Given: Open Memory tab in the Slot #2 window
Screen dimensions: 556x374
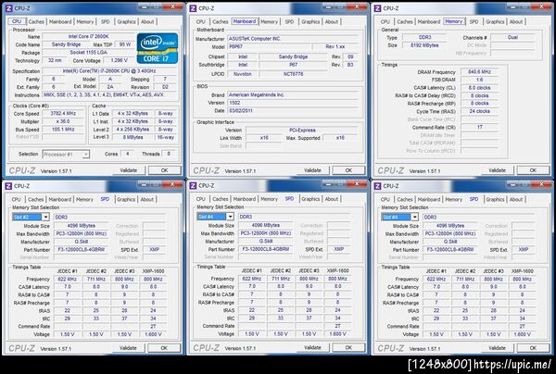Looking at the screenshot, I should point(84,199).
